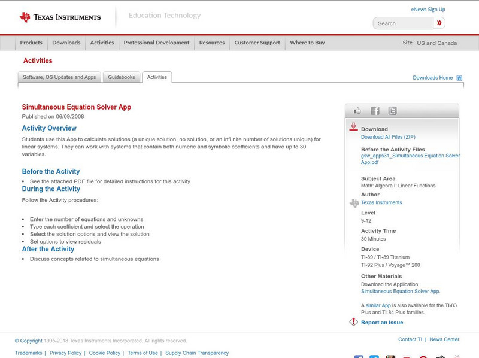This screenshot has width=479, height=358.
Task: Open the Customer Support menu
Action: tap(257, 43)
